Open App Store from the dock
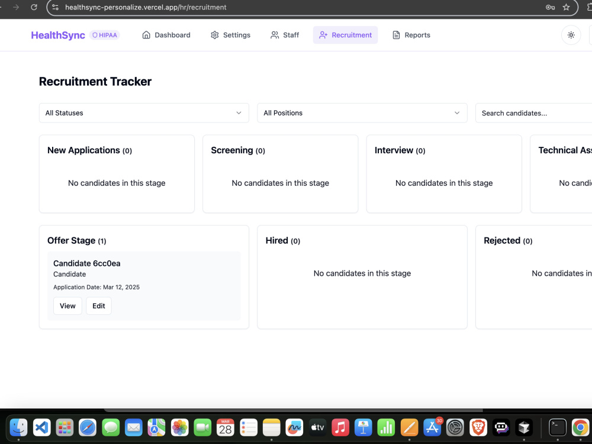 pos(432,428)
